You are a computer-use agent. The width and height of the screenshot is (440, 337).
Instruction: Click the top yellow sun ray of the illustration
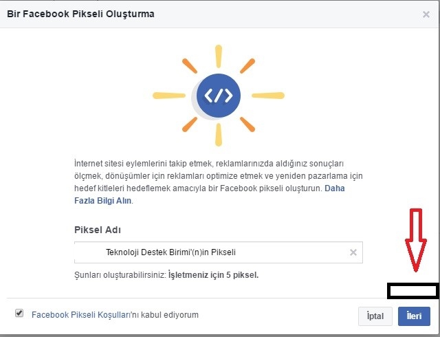tap(219, 56)
